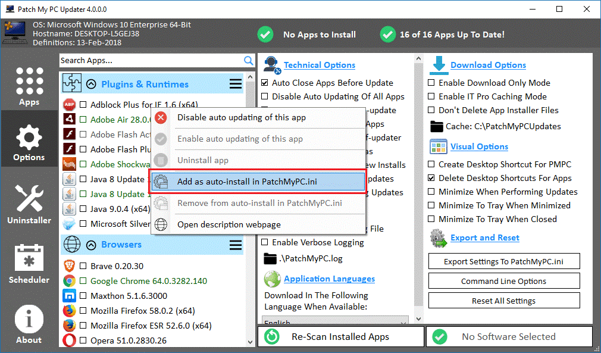Open the Download Options link
601x353 pixels.
click(488, 65)
